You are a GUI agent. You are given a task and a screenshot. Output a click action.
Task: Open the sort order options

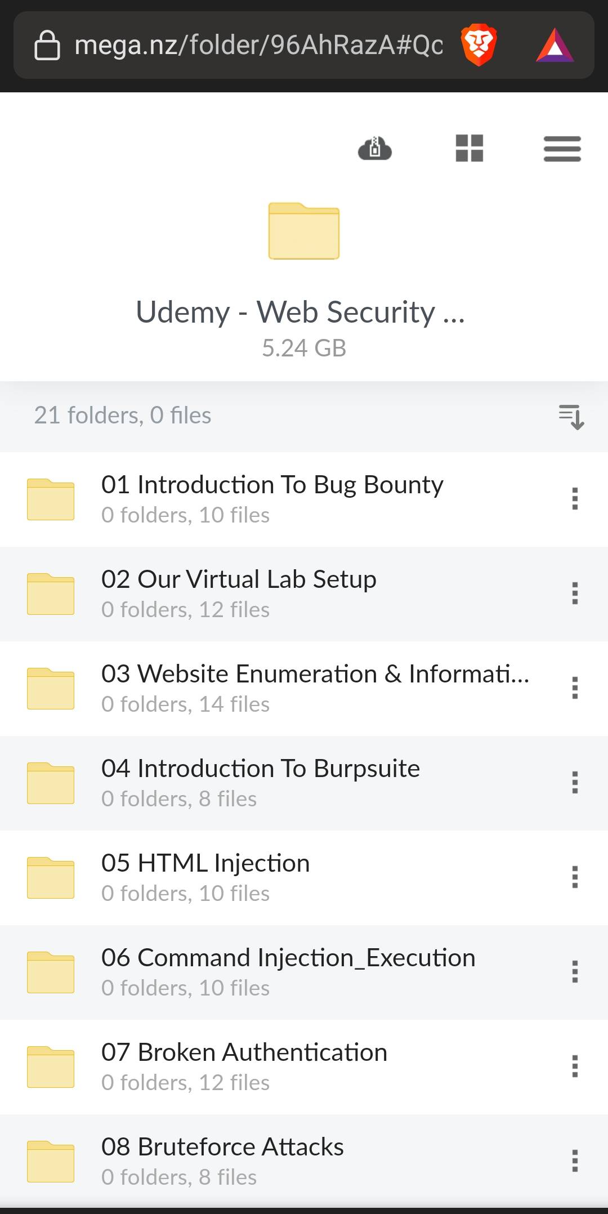pyautogui.click(x=571, y=417)
